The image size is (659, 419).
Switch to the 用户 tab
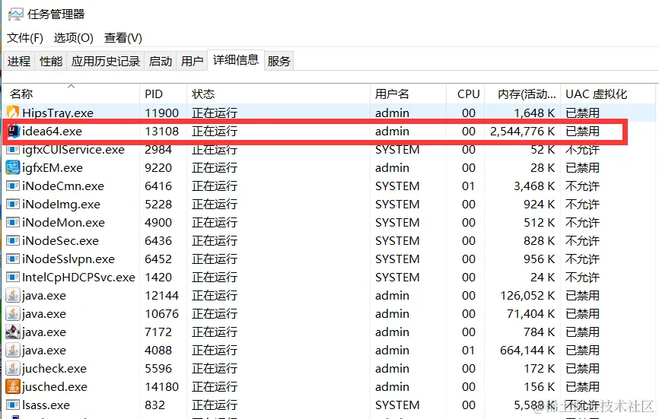(192, 62)
